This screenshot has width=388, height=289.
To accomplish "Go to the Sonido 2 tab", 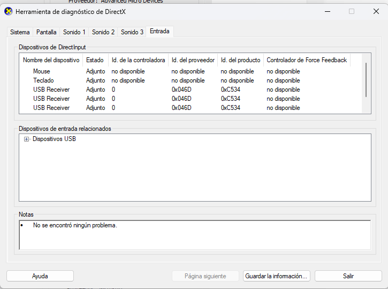I will pyautogui.click(x=103, y=32).
